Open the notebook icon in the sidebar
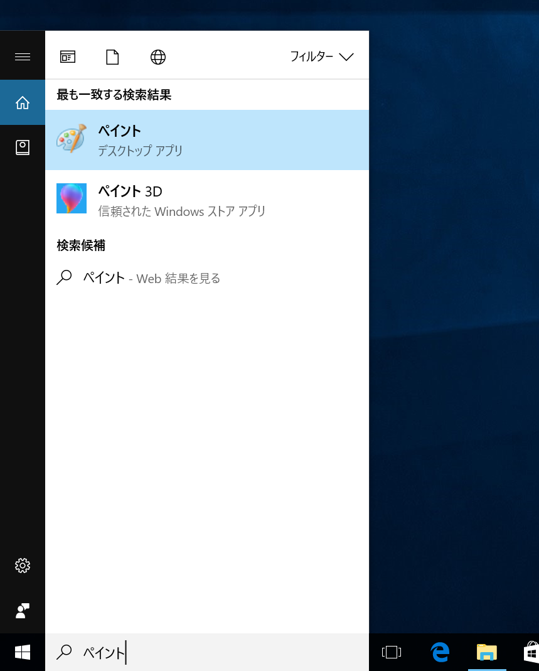 [22, 147]
